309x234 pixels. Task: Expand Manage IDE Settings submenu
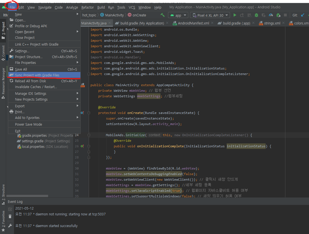44,94
